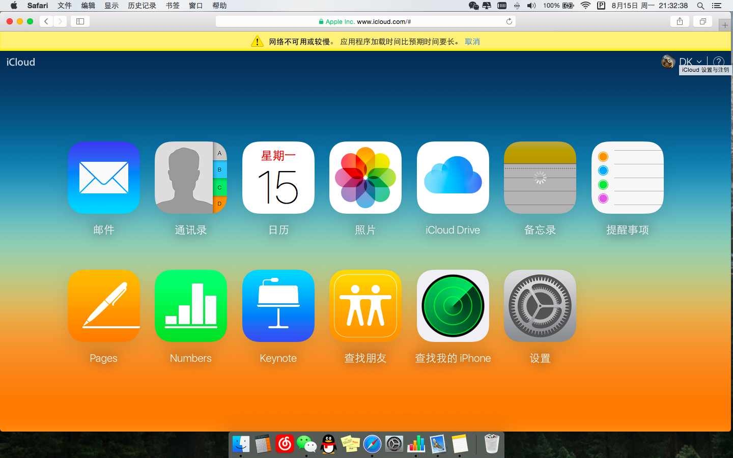
Task: Open Find Friends (查找朋友) icon
Action: (365, 306)
